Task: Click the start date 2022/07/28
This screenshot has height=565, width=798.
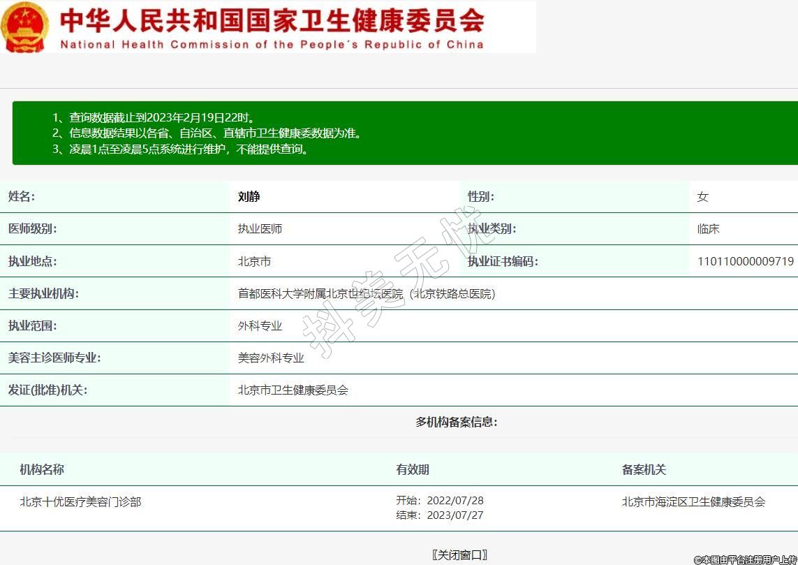Action: click(x=455, y=501)
